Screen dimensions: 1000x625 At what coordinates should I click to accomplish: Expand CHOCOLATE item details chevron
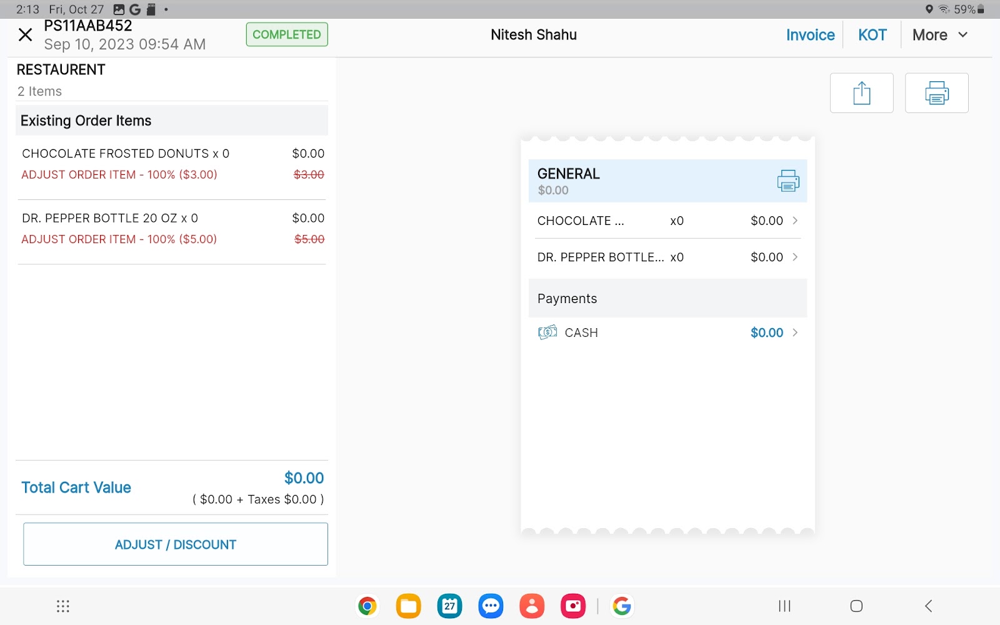795,221
